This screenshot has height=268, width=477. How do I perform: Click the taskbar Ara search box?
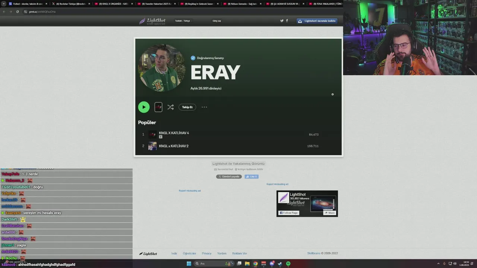coord(214,264)
